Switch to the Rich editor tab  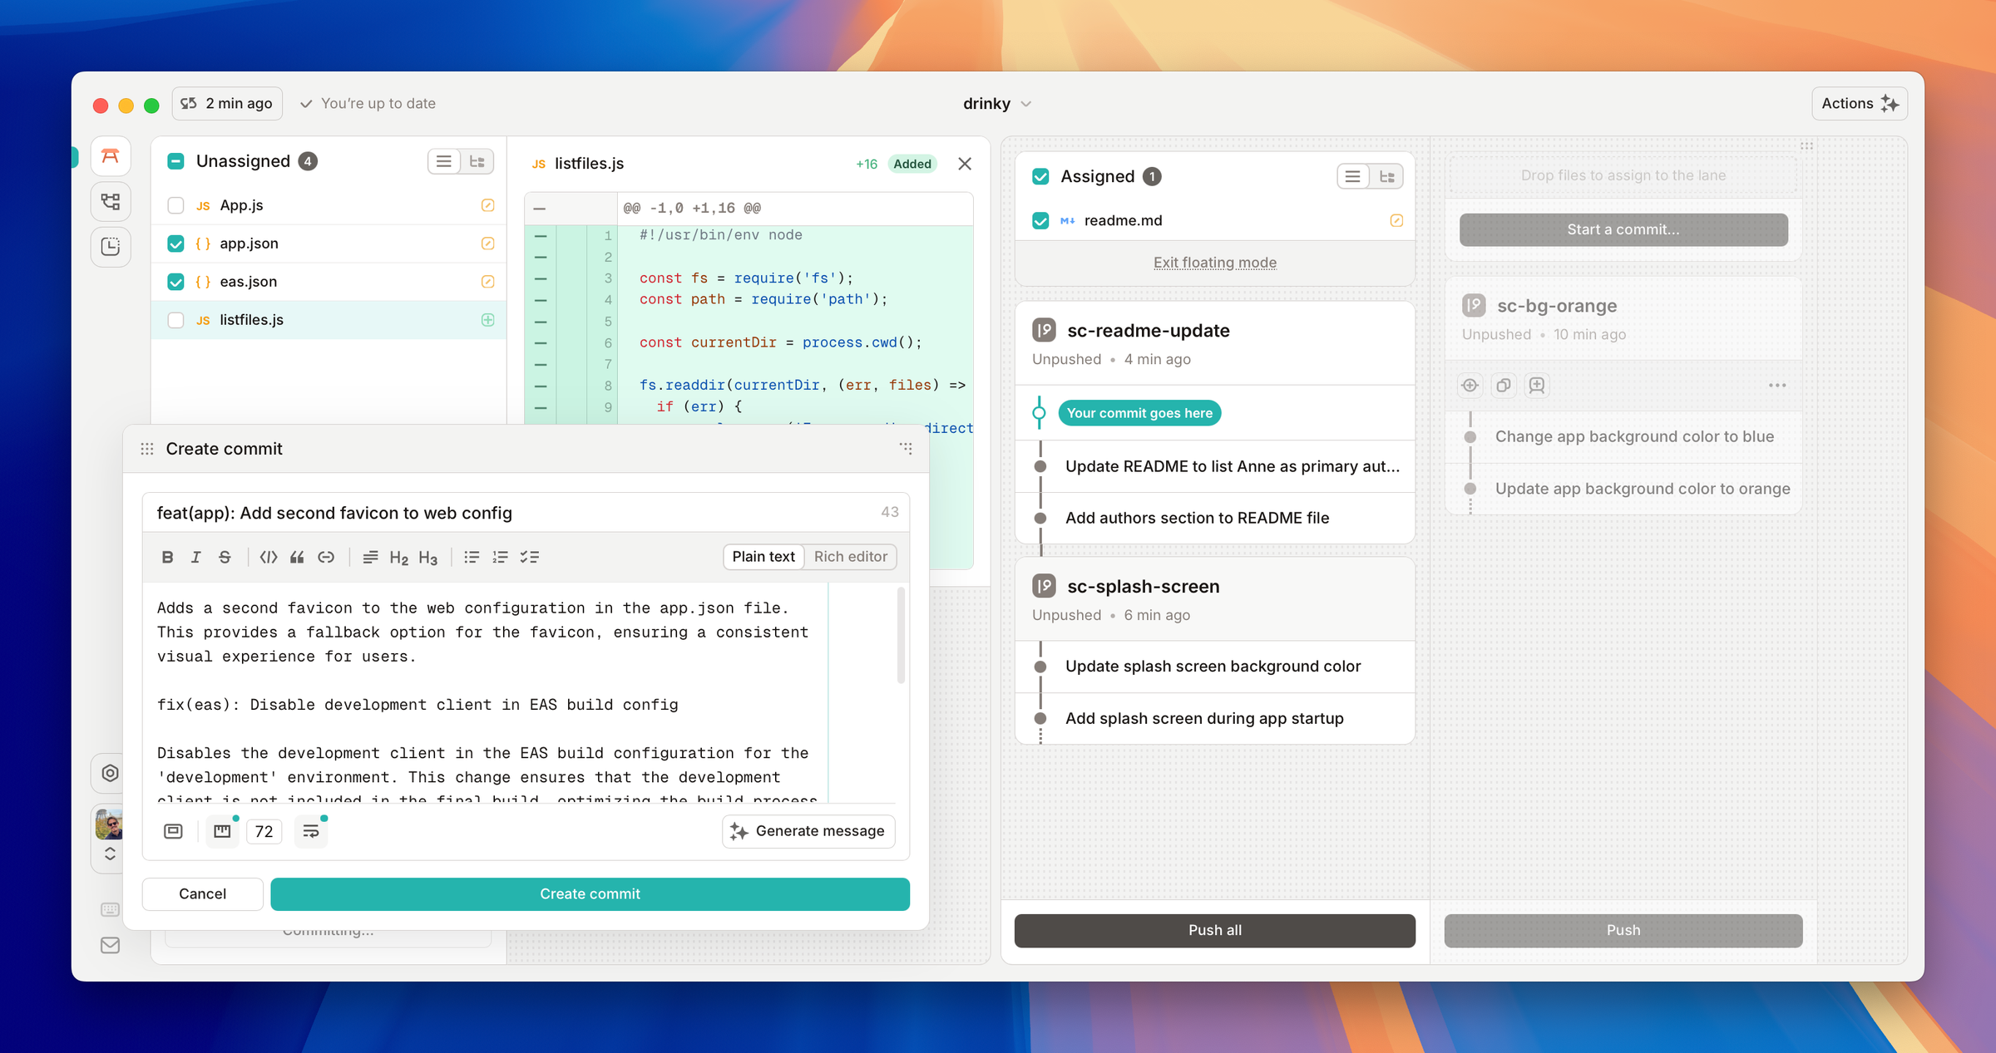pos(850,557)
